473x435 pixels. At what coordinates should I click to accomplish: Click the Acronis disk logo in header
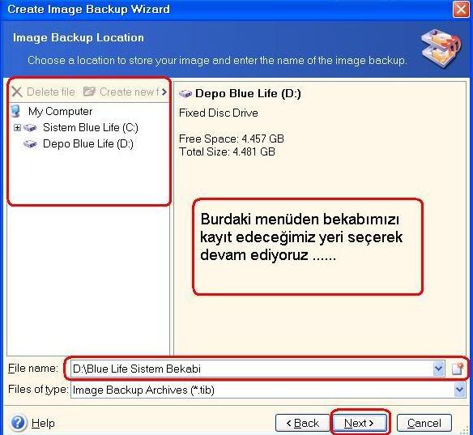pos(441,48)
